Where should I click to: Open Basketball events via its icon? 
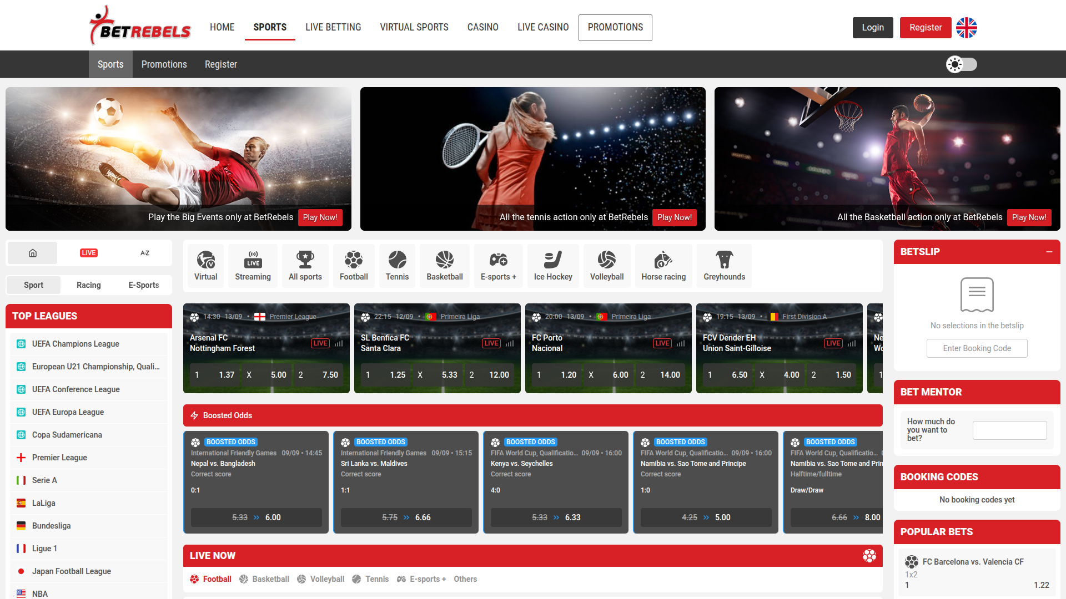(x=444, y=265)
